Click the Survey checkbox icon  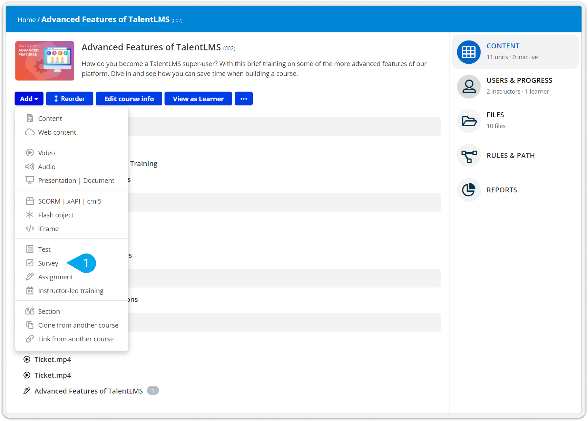pyautogui.click(x=30, y=263)
